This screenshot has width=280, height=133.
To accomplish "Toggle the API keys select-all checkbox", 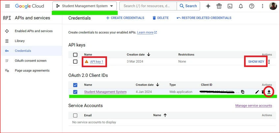I will (x=75, y=55).
